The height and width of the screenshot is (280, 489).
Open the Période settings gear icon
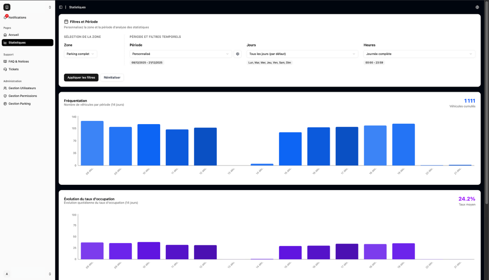[238, 54]
